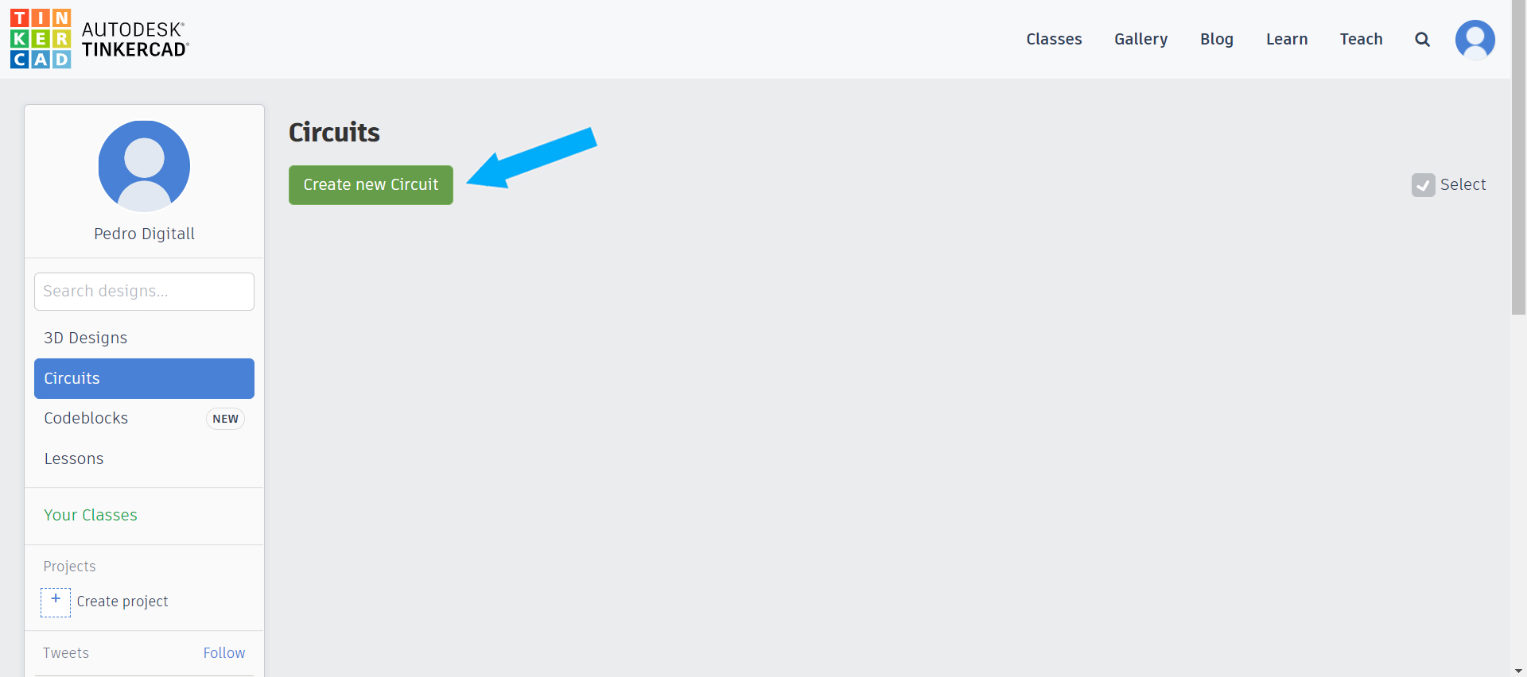The width and height of the screenshot is (1527, 677).
Task: Open the user account avatar menu
Action: click(x=1475, y=40)
